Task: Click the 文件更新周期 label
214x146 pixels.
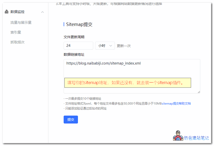Action: click(74, 37)
